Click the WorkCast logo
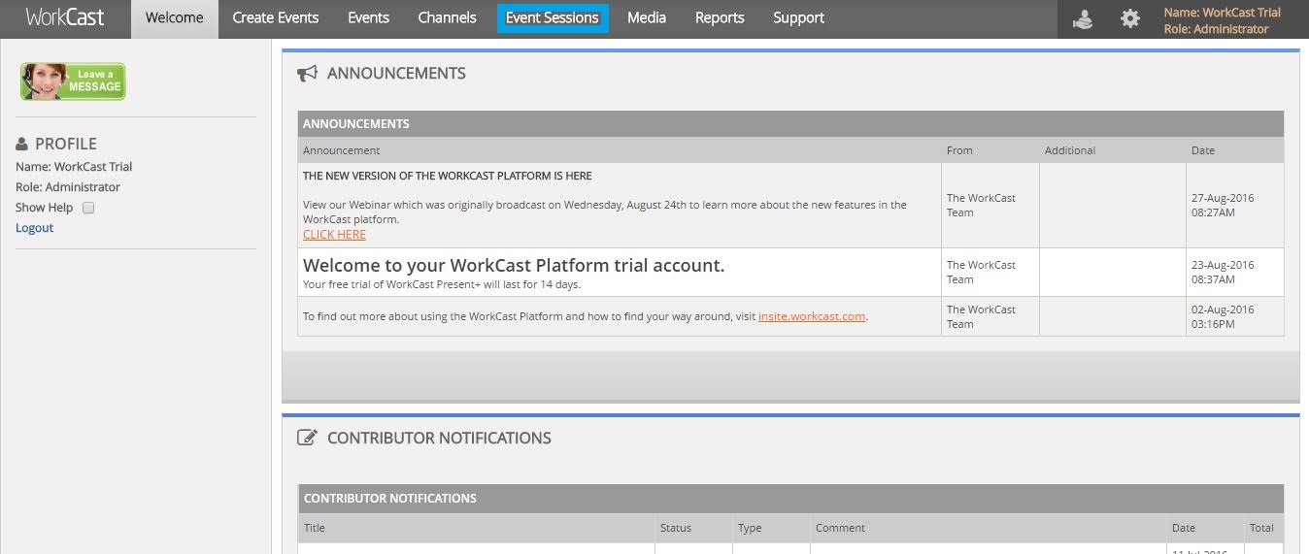Viewport: 1309px width, 554px height. tap(65, 17)
